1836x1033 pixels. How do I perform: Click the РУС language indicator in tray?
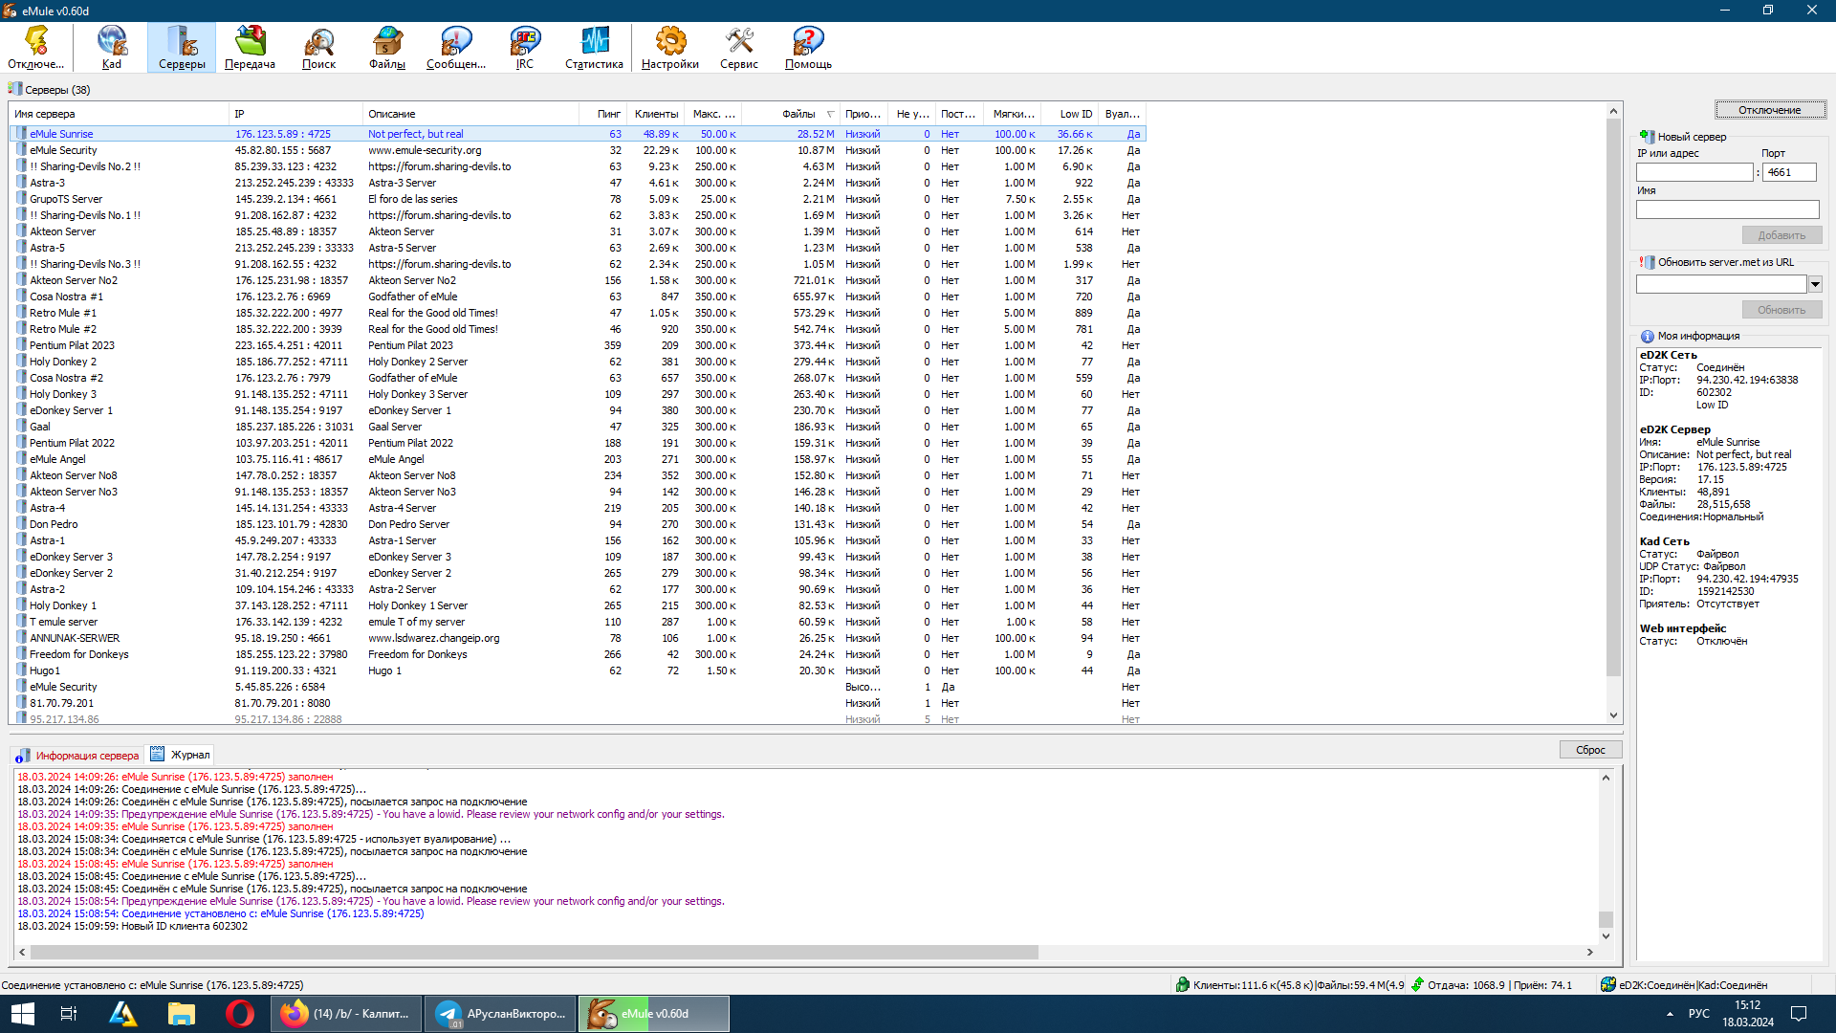(1699, 1014)
